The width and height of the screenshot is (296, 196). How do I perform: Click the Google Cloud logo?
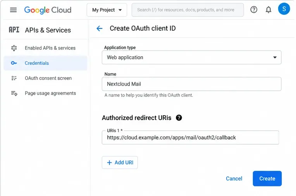(48, 10)
